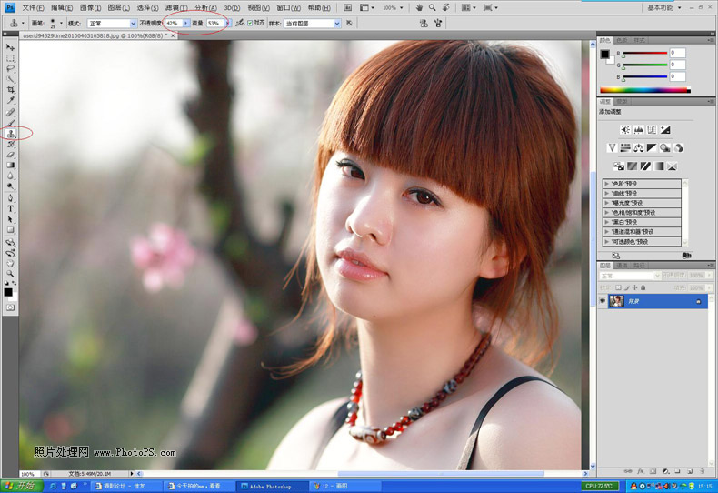The height and width of the screenshot is (493, 718).
Task: Select the Path Selection tool
Action: (x=10, y=219)
